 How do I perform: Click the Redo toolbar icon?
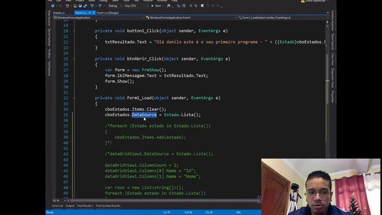[100, 6]
